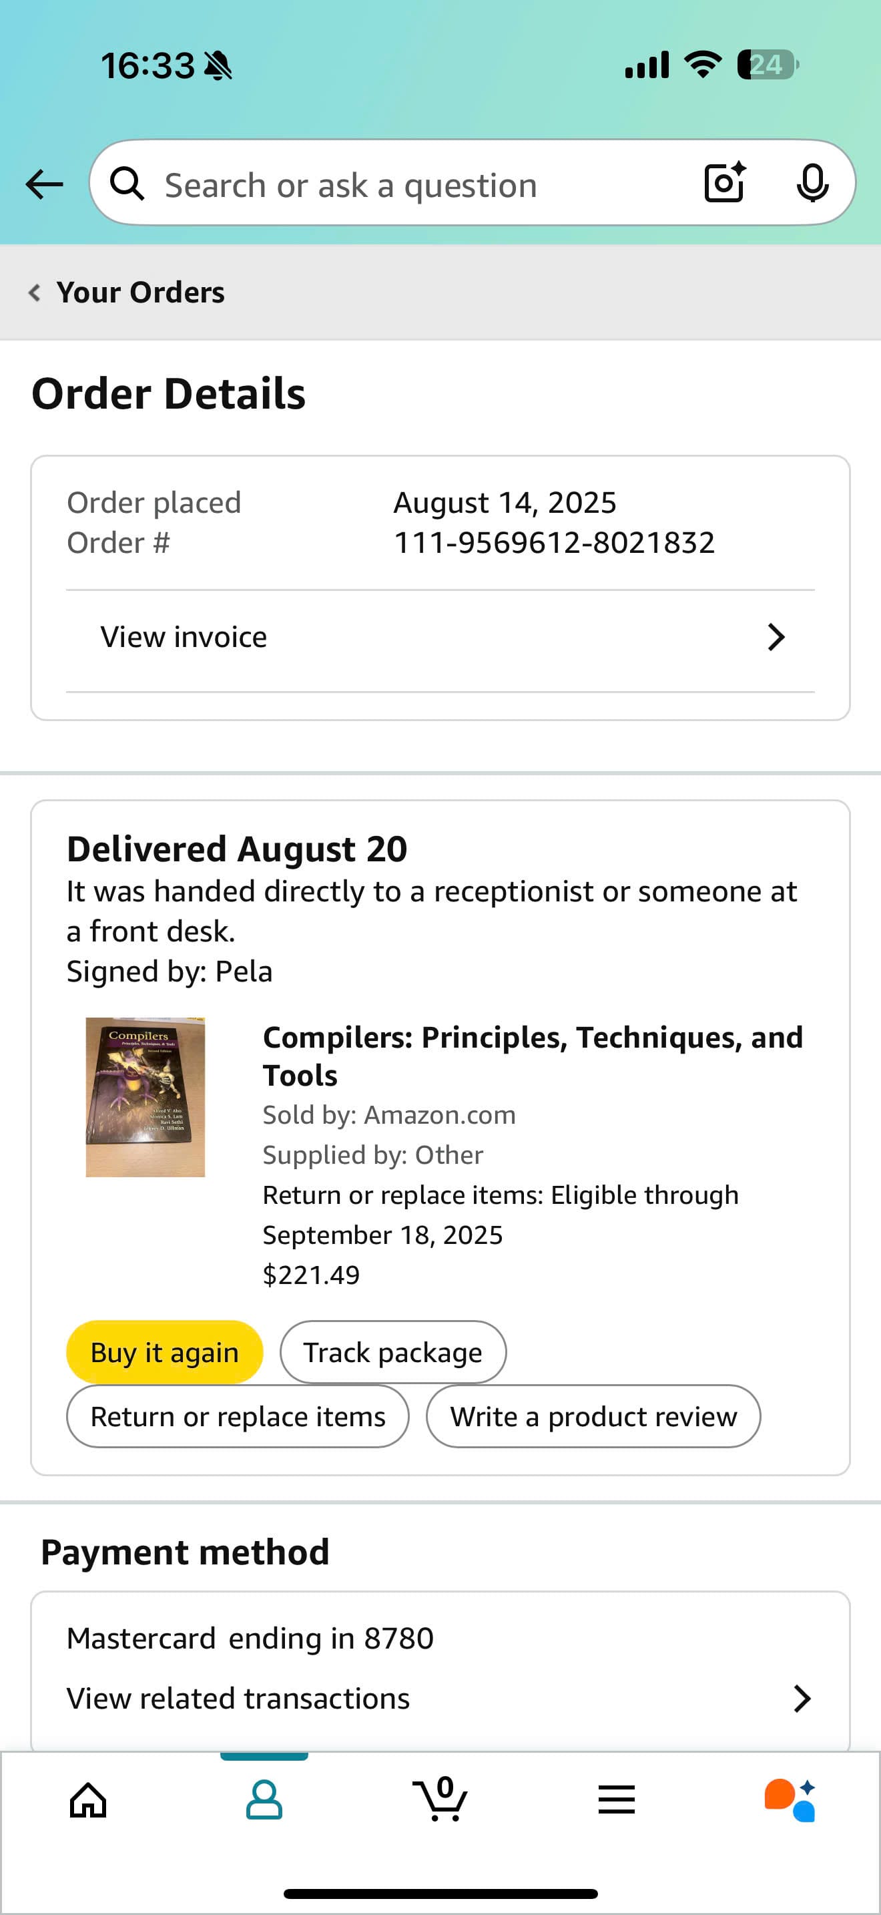The height and width of the screenshot is (1915, 881).
Task: Tap the Track package button
Action: [x=393, y=1352]
